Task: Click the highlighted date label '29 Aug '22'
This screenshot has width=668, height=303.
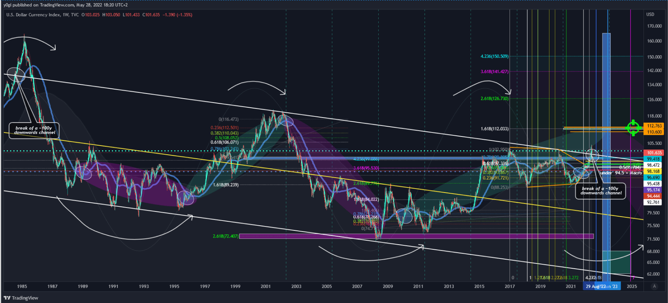Action: [x=595, y=286]
